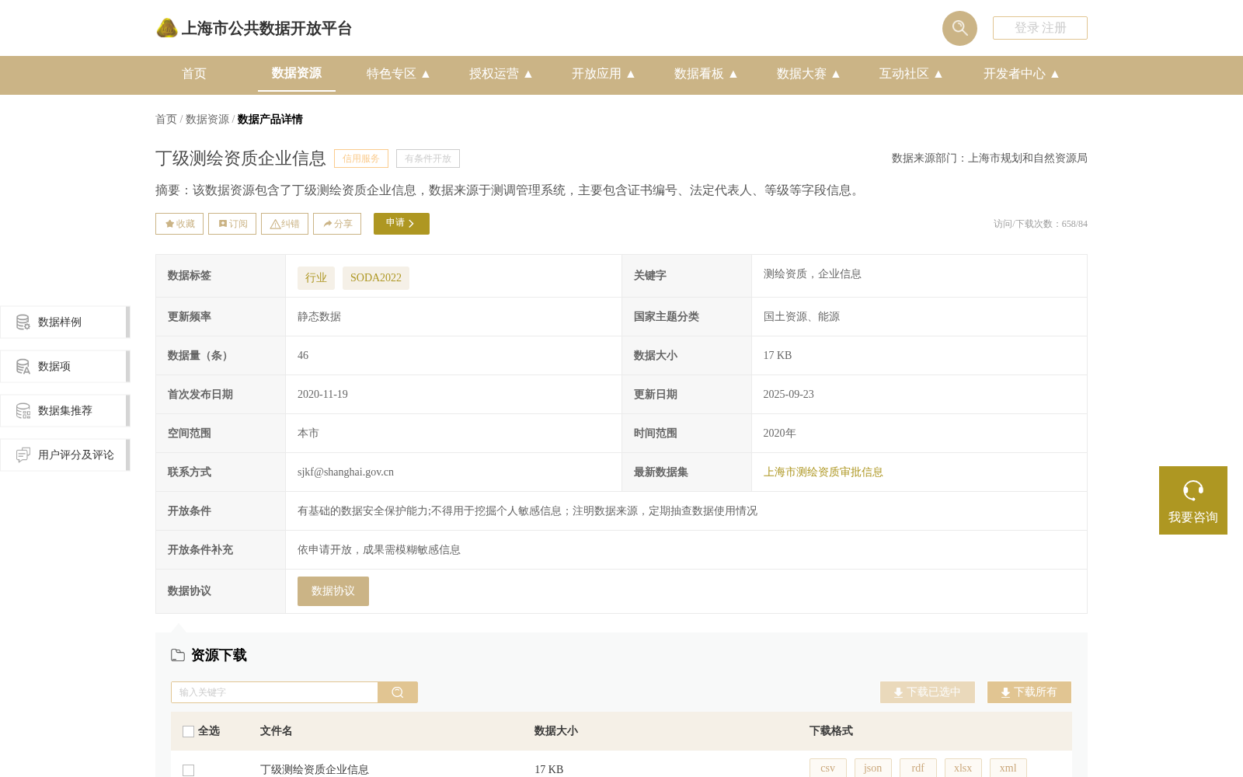Click the resource search magnifier button
Screen dimensions: 1243x777
tap(398, 692)
